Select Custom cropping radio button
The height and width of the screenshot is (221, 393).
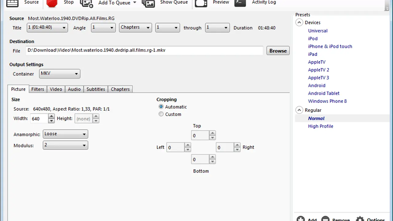point(161,114)
